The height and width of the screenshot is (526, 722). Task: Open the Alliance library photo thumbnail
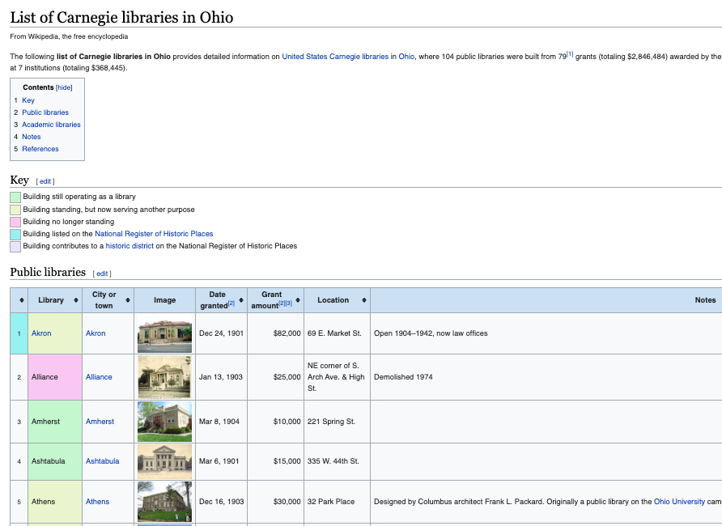tap(164, 377)
